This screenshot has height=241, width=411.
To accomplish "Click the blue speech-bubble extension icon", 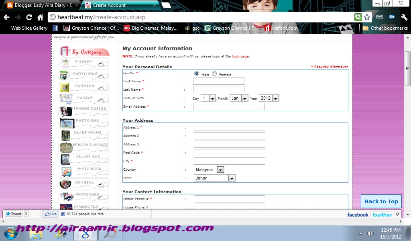I will coord(392,17).
